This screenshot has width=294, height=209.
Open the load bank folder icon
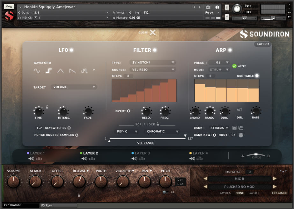coord(241,128)
